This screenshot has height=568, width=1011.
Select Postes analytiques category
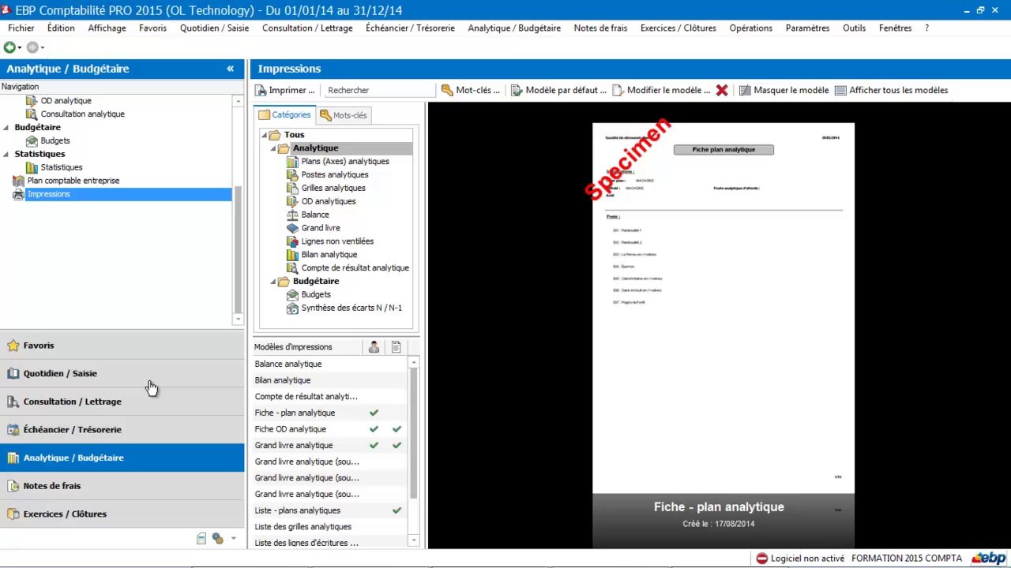[x=335, y=175]
